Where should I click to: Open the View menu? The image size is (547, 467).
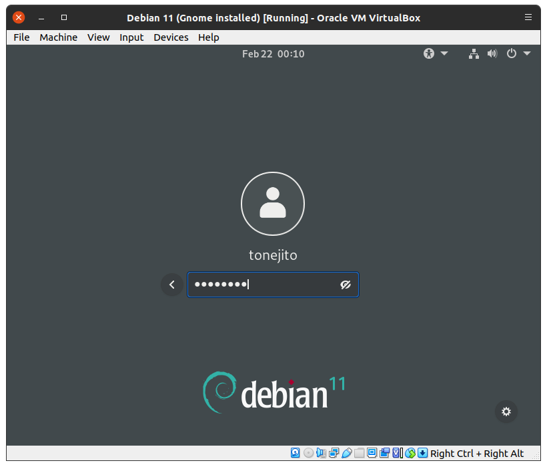point(98,37)
